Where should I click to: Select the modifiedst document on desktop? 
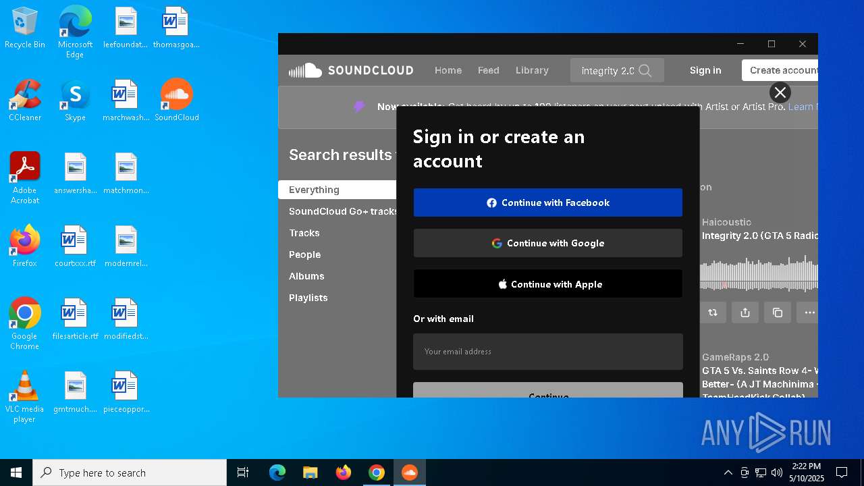pyautogui.click(x=126, y=319)
